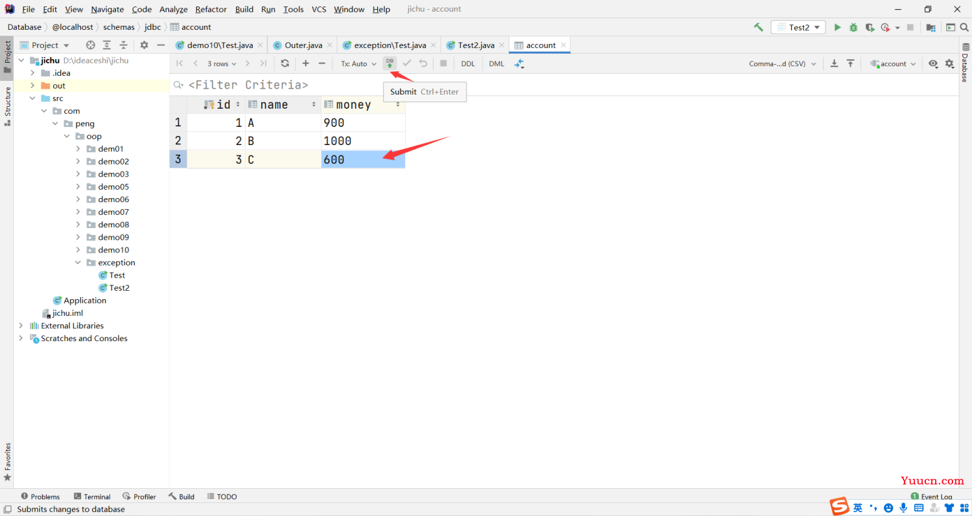
Task: Switch to the Test2.java editor tab
Action: [x=476, y=45]
